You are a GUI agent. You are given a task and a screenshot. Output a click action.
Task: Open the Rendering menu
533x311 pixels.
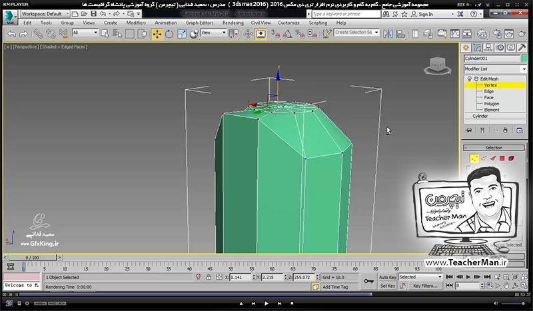233,23
